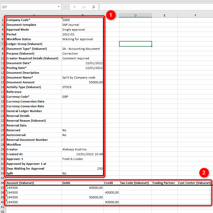Click the Cost Center (Valueset) heading

point(195,183)
